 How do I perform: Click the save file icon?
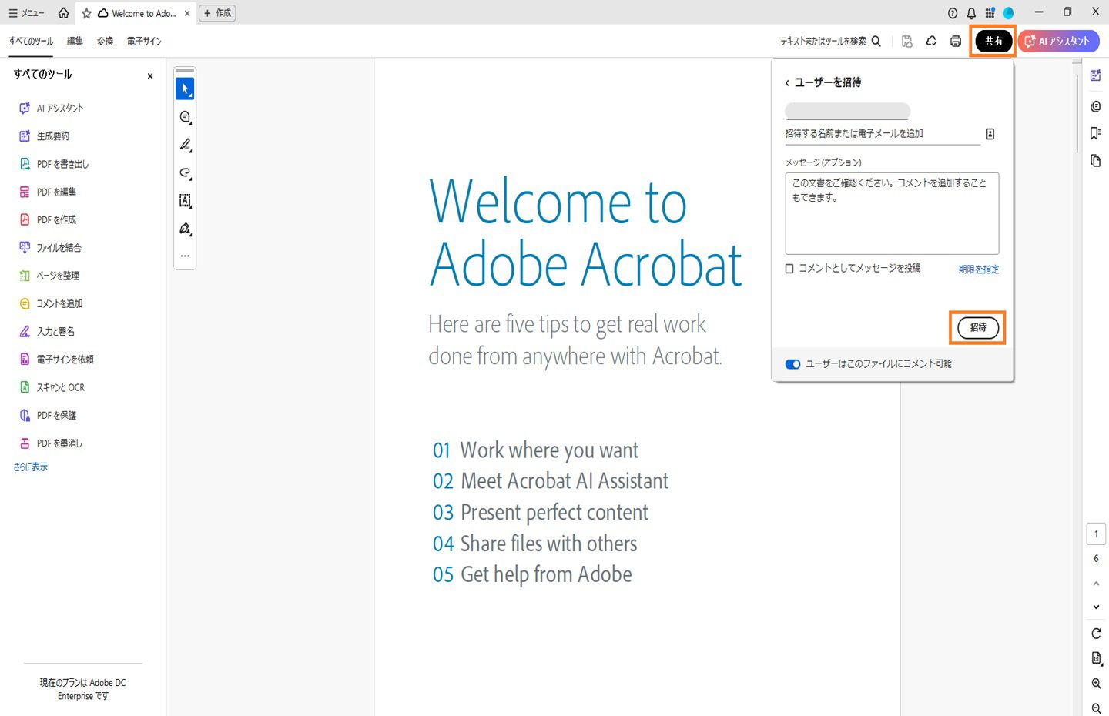tap(907, 42)
